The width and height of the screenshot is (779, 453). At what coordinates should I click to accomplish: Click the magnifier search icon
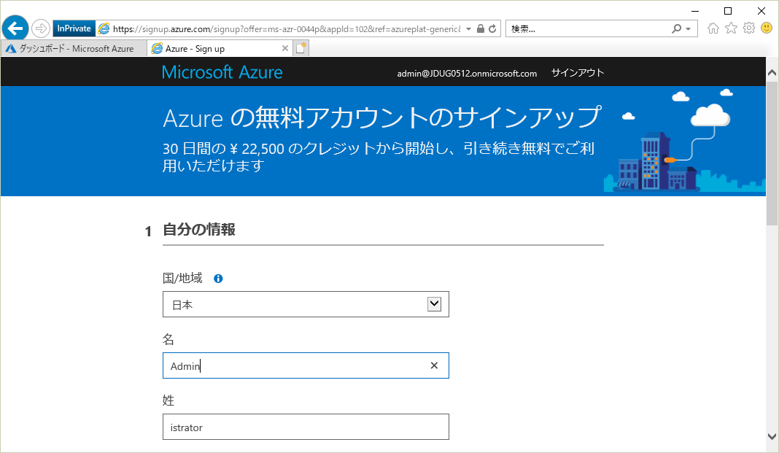tap(676, 28)
